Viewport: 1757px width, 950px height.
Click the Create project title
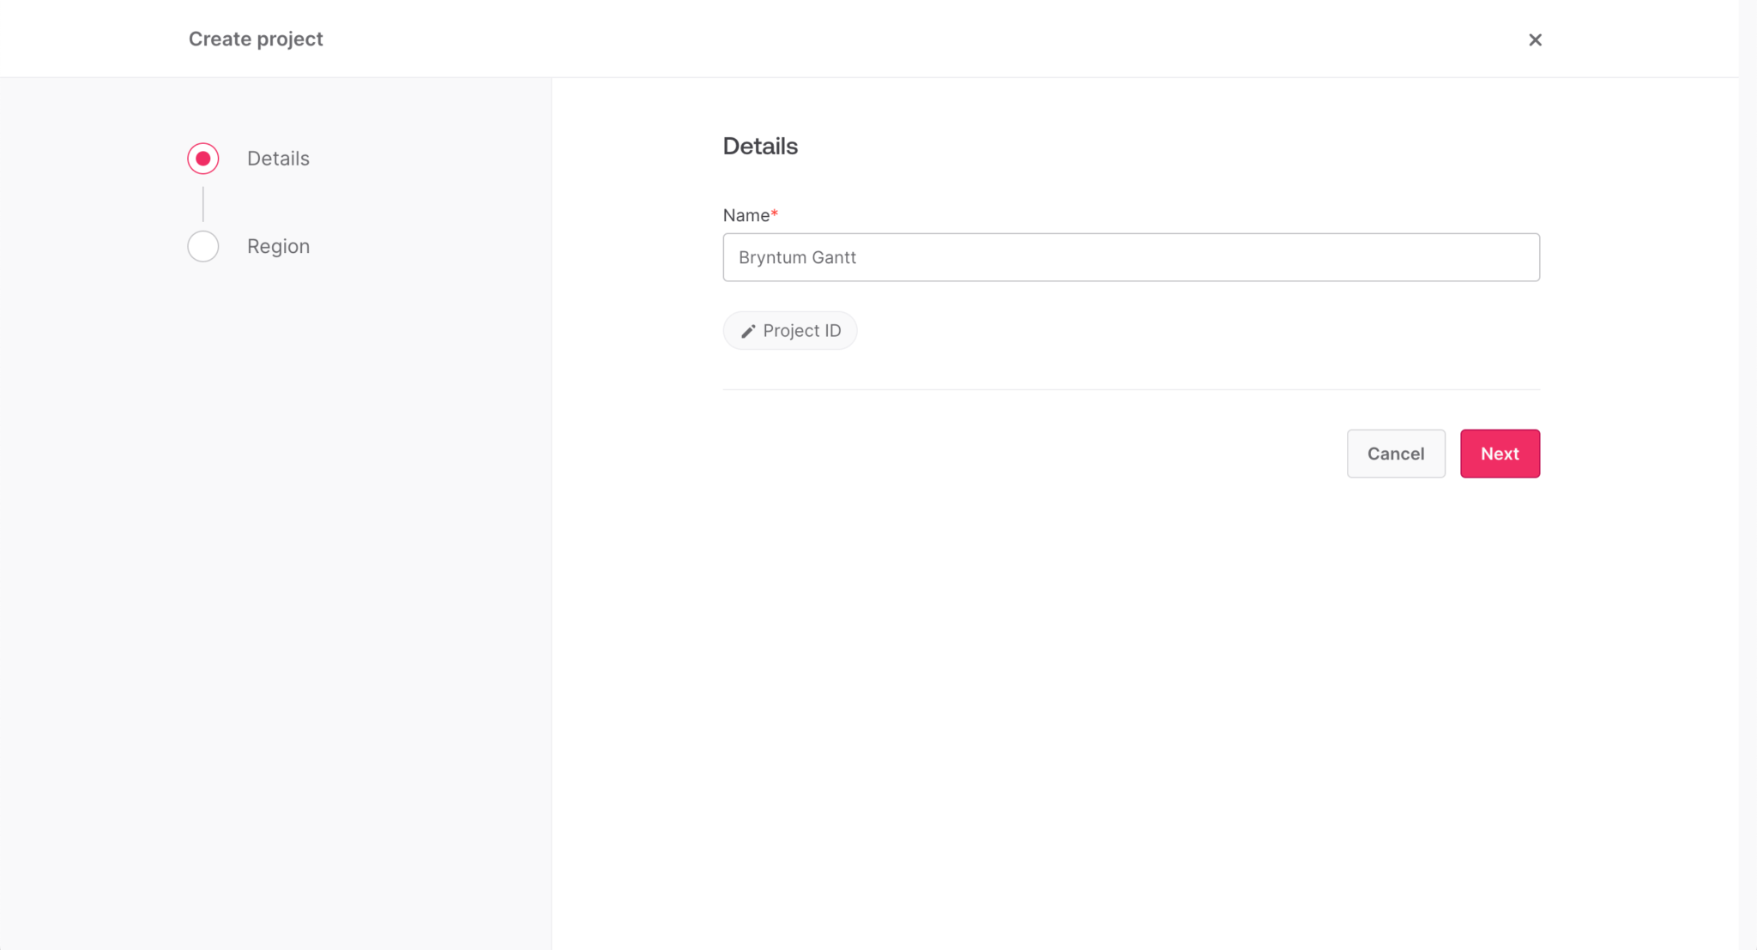tap(256, 39)
